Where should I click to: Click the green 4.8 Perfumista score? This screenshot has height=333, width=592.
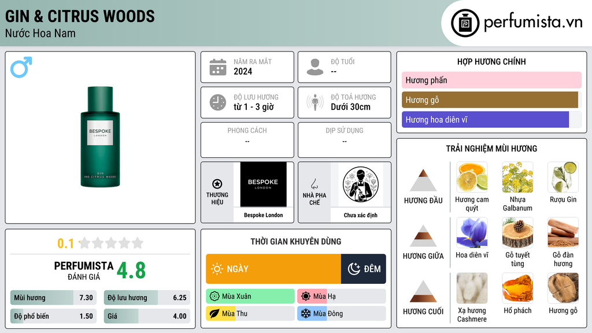pos(131,271)
